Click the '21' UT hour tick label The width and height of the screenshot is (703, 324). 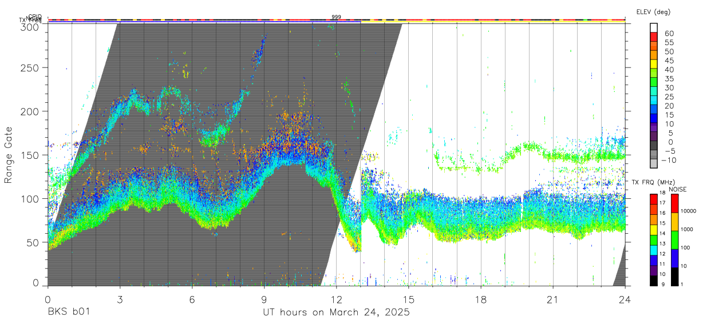click(x=552, y=299)
